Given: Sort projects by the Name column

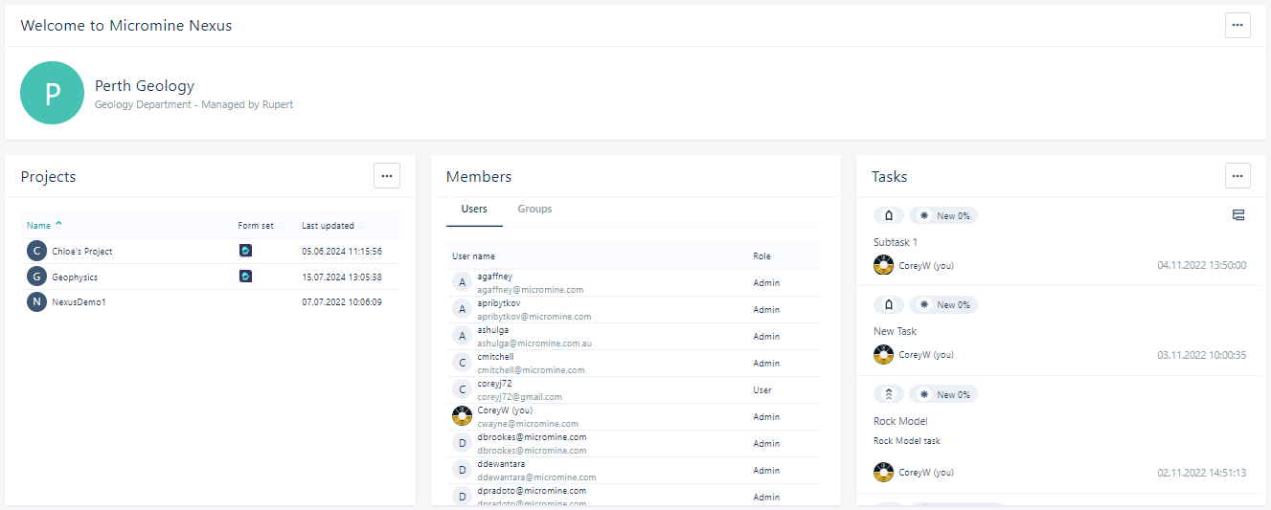Looking at the screenshot, I should pos(44,226).
